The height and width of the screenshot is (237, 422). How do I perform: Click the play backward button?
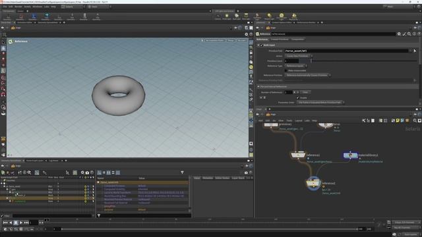[x=11, y=223]
